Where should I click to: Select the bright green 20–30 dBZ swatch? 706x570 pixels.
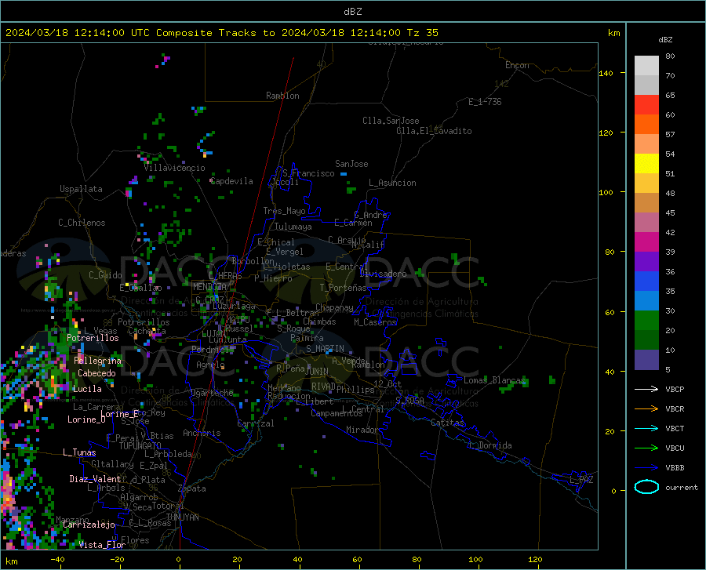646,321
